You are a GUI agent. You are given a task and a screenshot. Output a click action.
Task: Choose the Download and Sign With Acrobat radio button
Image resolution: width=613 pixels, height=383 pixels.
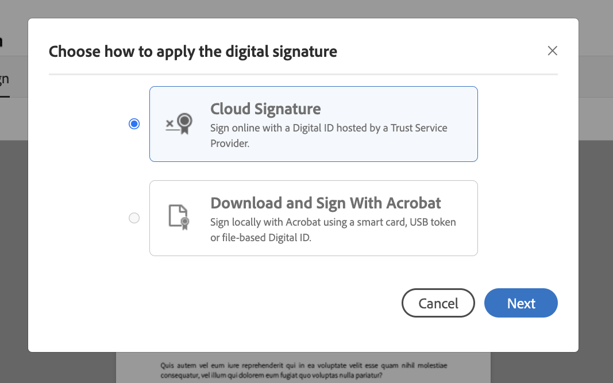tap(134, 218)
